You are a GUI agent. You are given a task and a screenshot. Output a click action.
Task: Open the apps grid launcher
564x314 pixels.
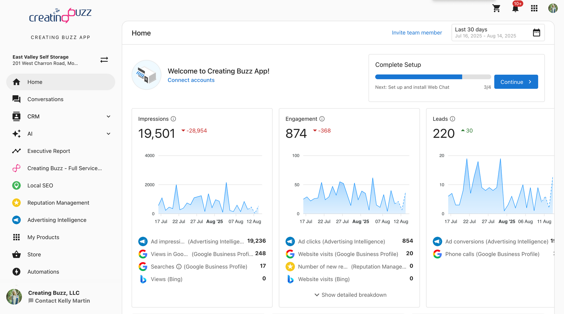click(x=534, y=8)
